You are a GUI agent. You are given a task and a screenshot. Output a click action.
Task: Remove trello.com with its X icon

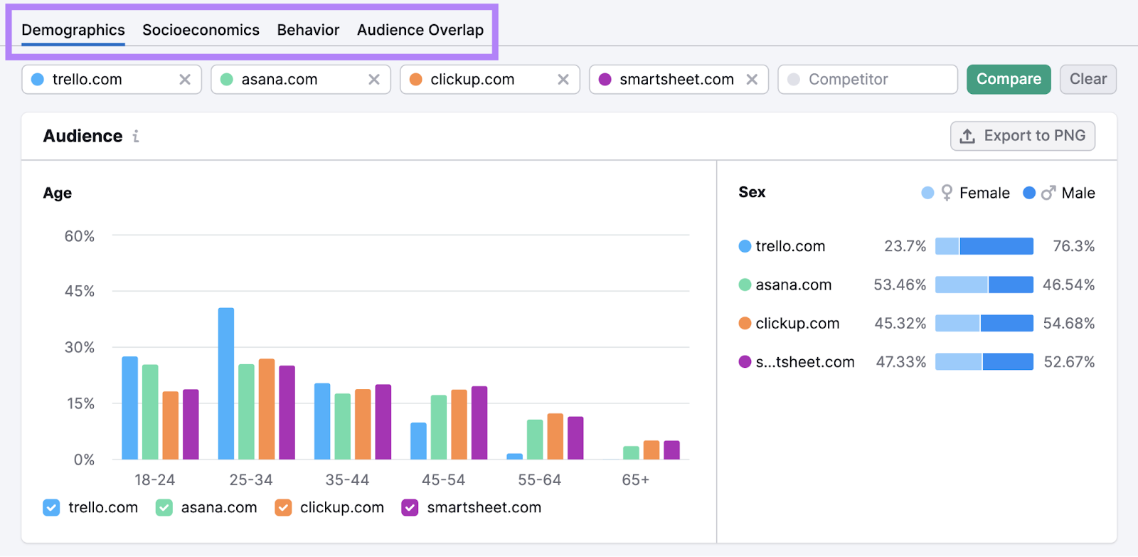(185, 80)
